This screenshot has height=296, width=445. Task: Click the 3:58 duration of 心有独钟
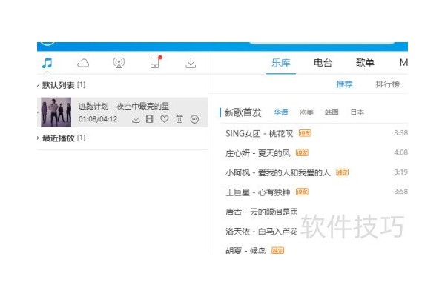point(400,192)
